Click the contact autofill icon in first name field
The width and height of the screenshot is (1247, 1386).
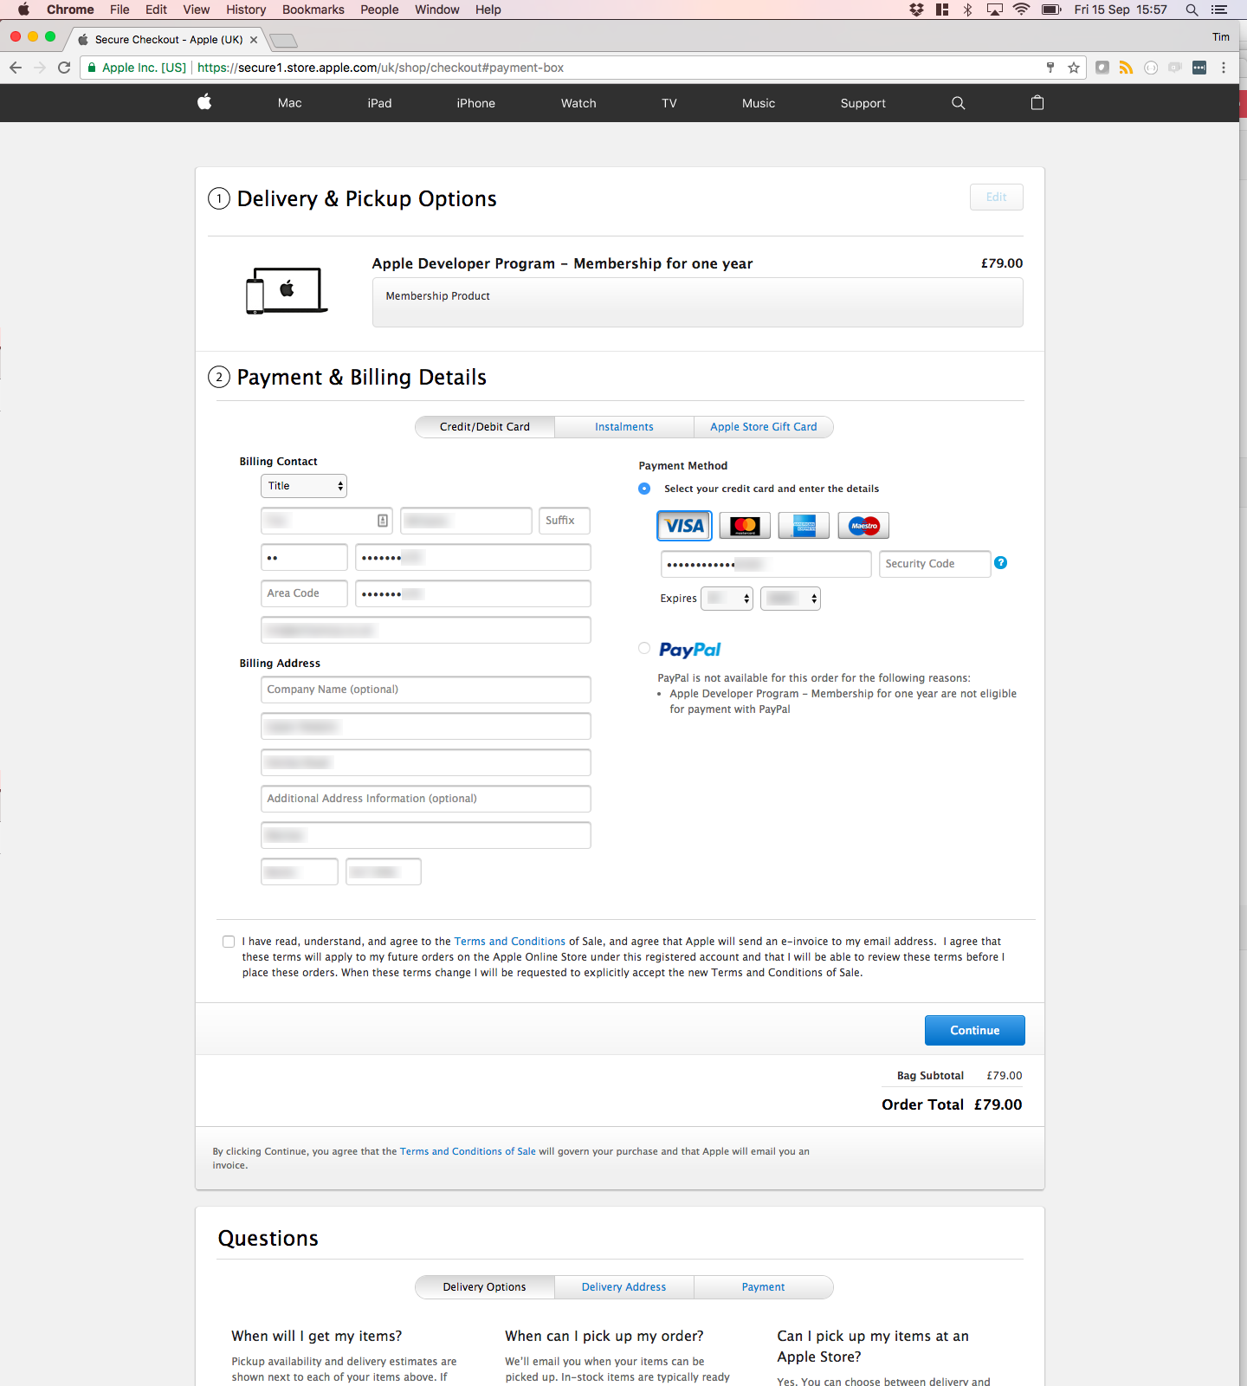point(382,521)
